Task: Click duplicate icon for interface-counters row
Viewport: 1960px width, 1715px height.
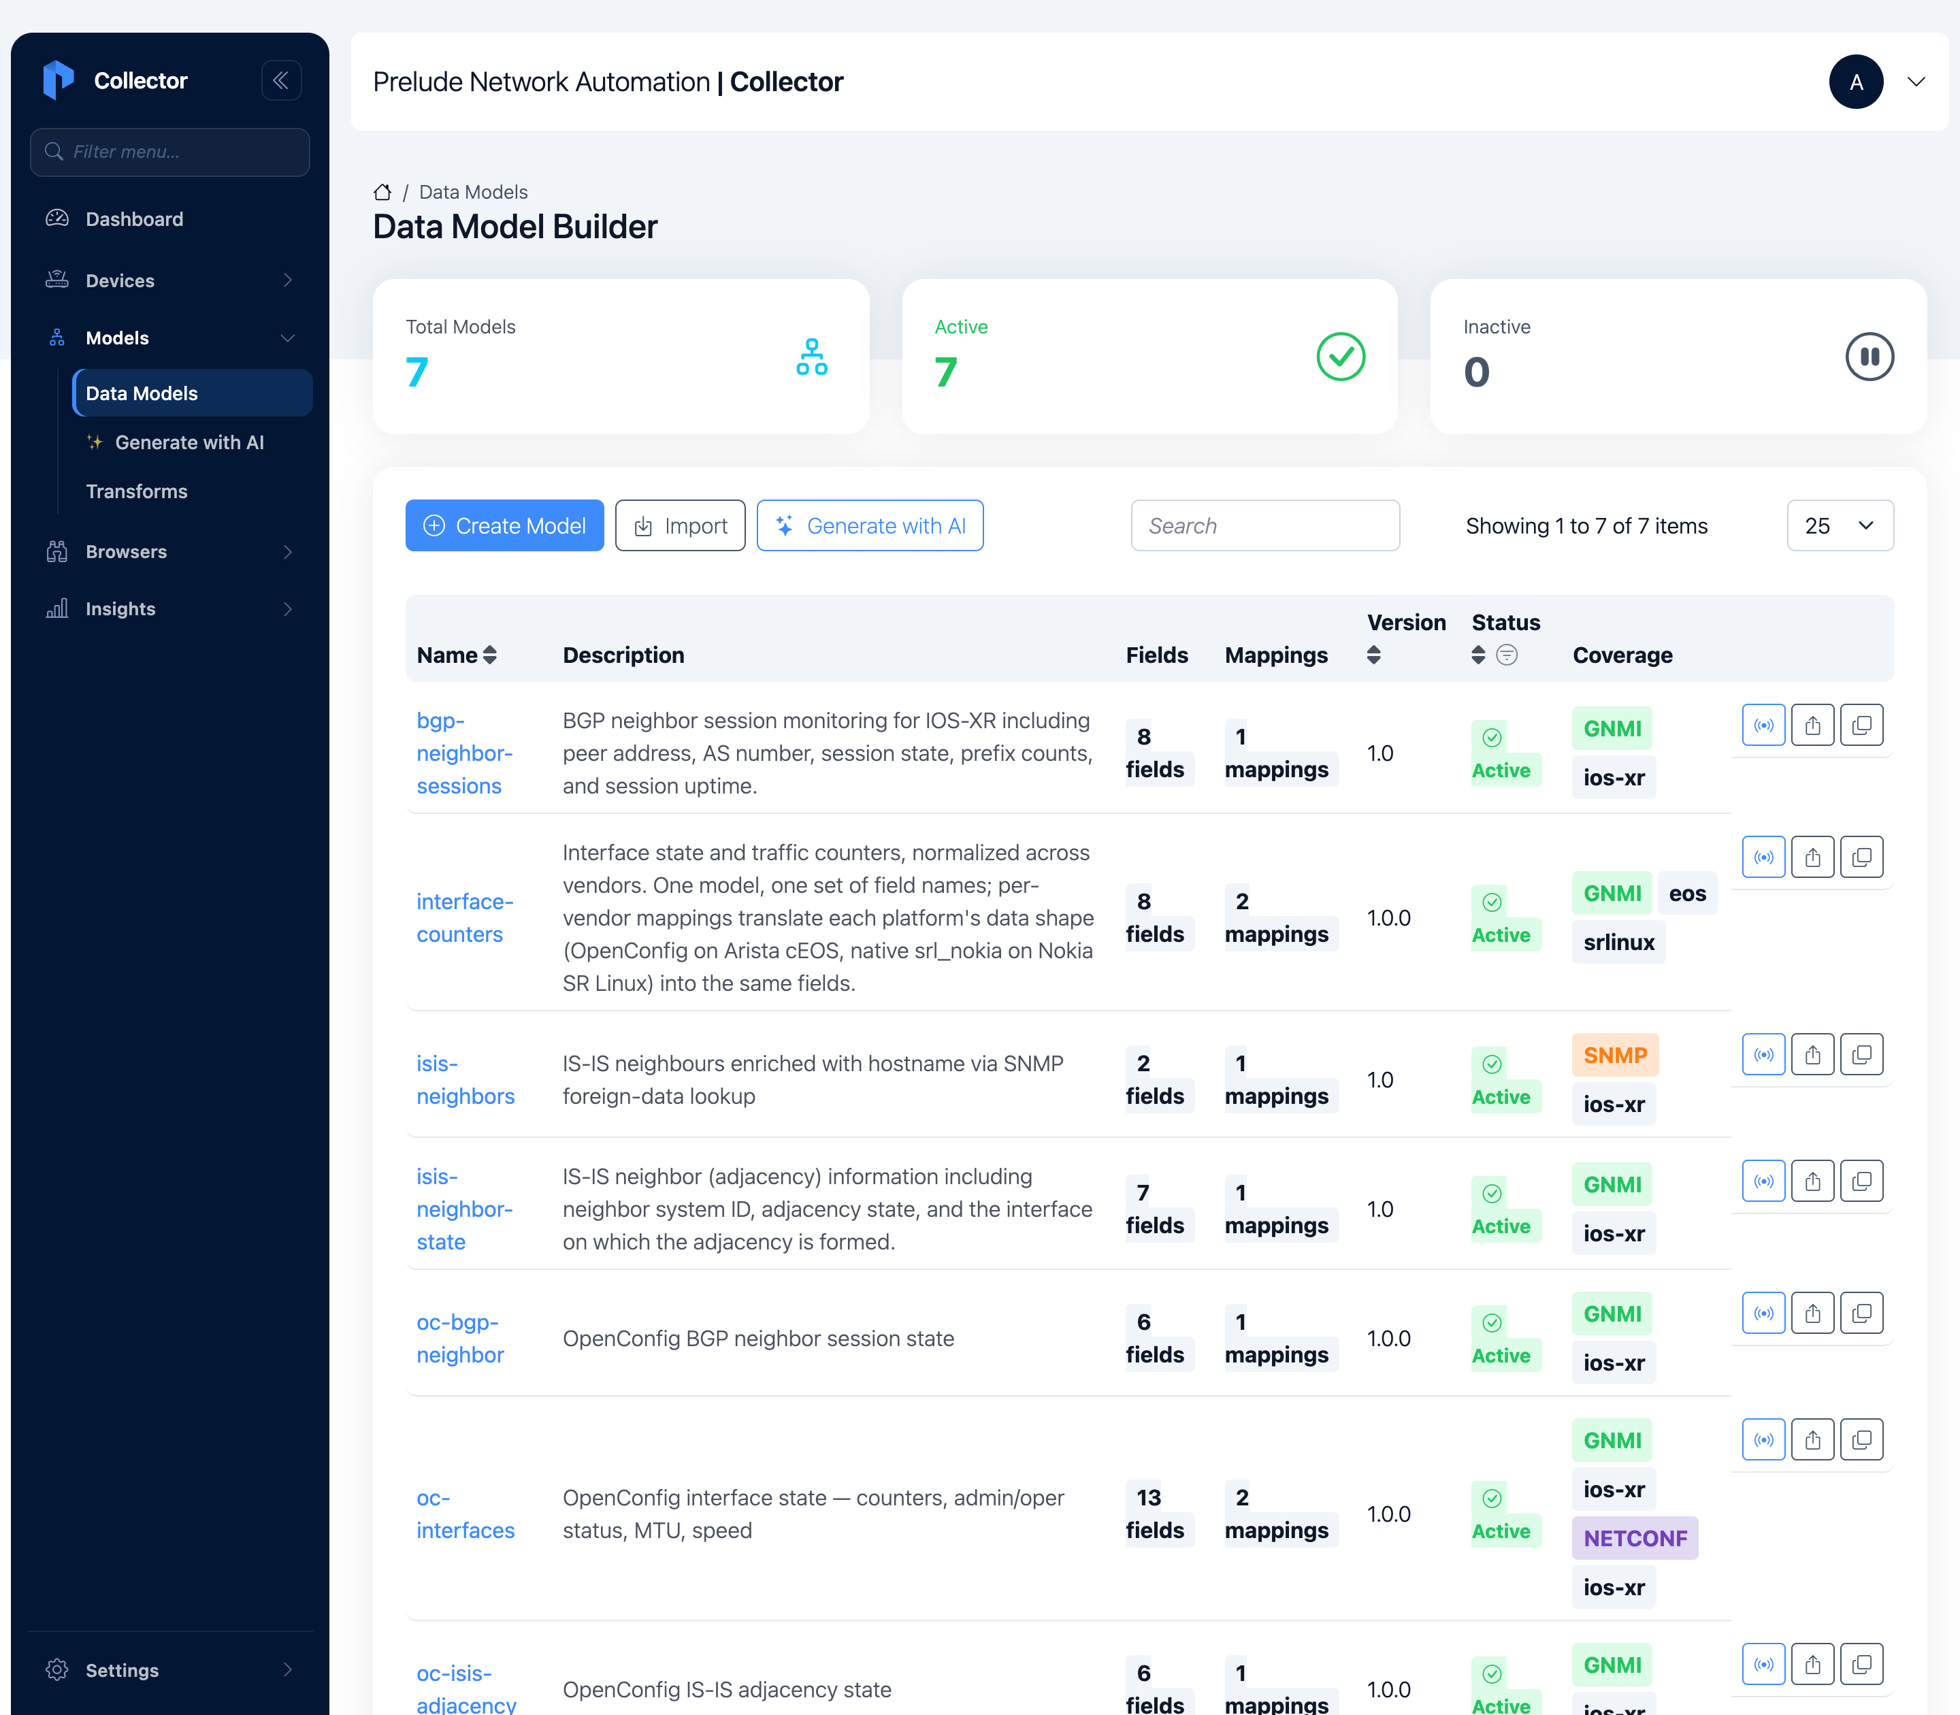Action: [x=1861, y=857]
